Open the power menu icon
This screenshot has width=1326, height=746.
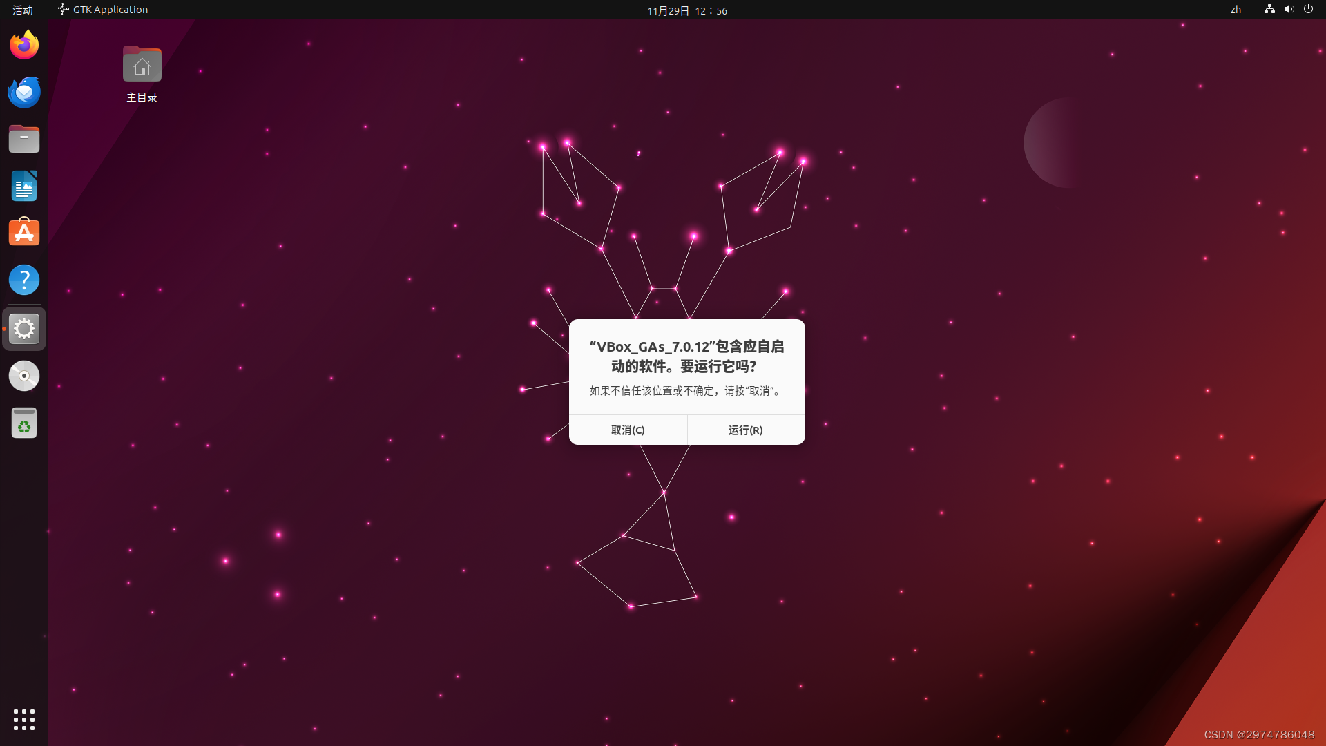(1308, 10)
